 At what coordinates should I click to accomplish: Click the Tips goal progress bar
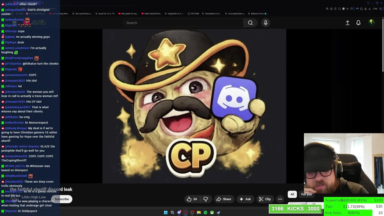tap(354, 206)
